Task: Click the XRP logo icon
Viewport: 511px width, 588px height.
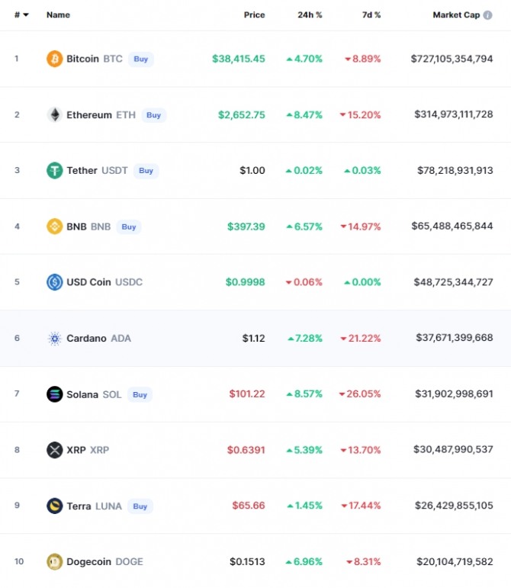Action: coord(54,450)
